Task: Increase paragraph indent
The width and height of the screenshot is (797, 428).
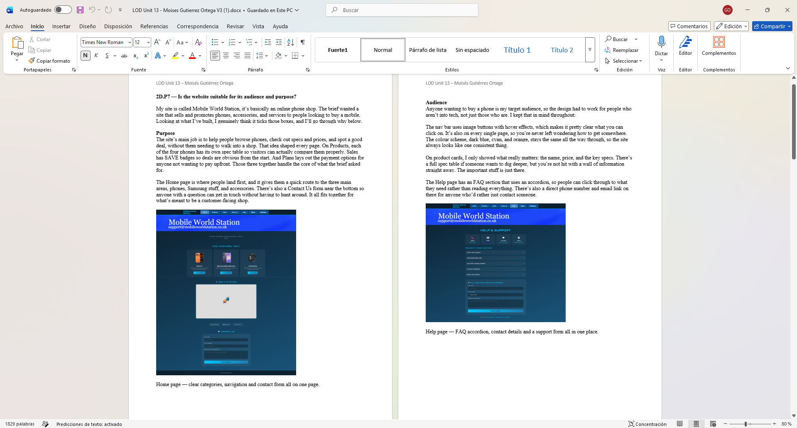Action: (279, 42)
